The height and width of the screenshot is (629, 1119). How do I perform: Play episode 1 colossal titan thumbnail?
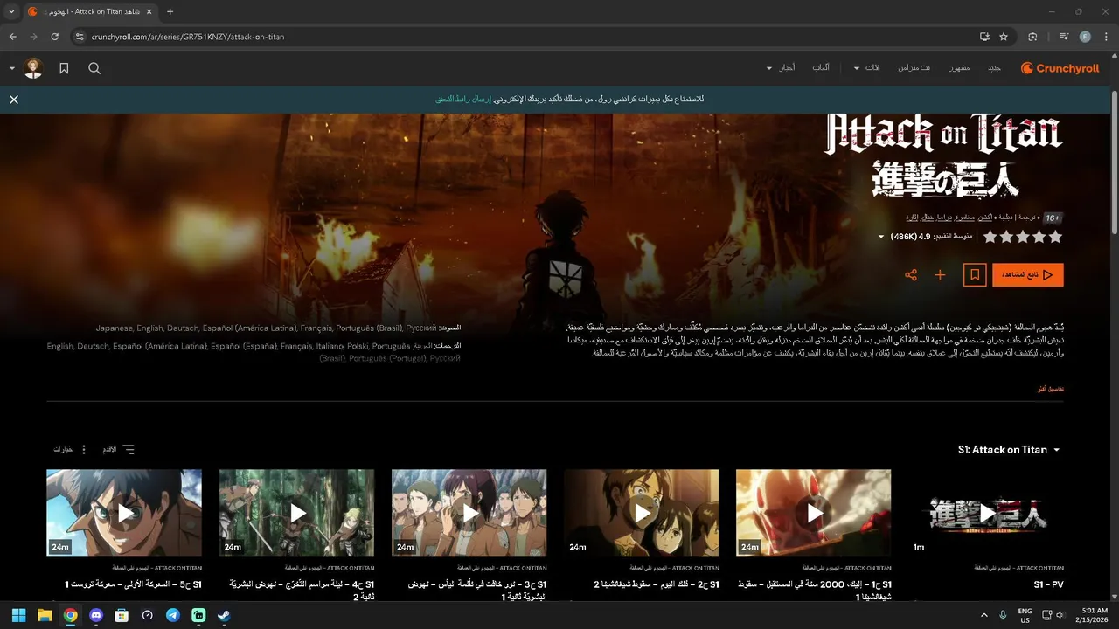pyautogui.click(x=814, y=513)
